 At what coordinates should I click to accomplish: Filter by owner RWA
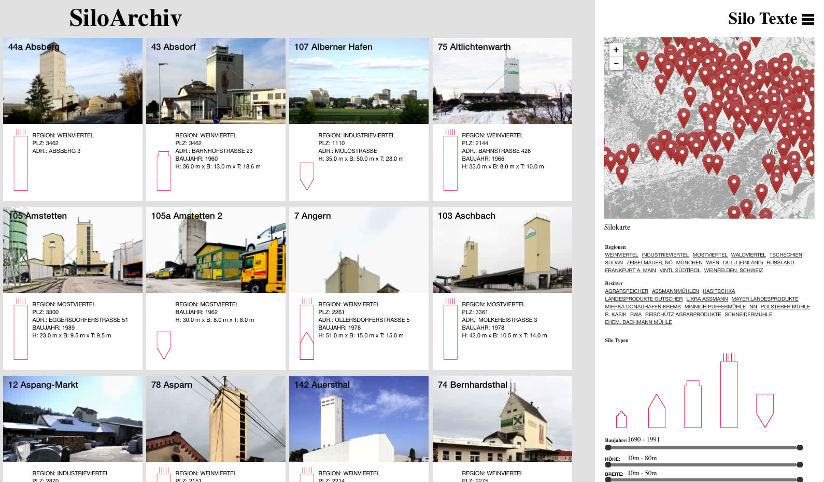pyautogui.click(x=636, y=315)
